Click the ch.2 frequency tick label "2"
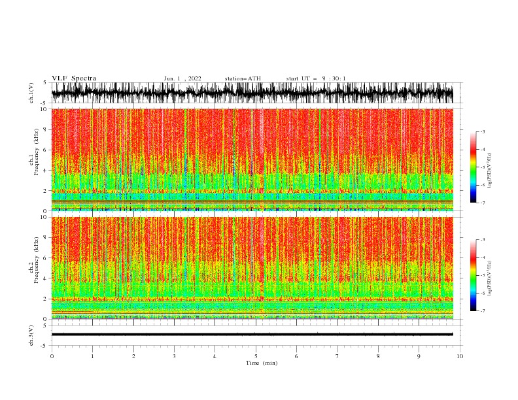 (x=46, y=299)
